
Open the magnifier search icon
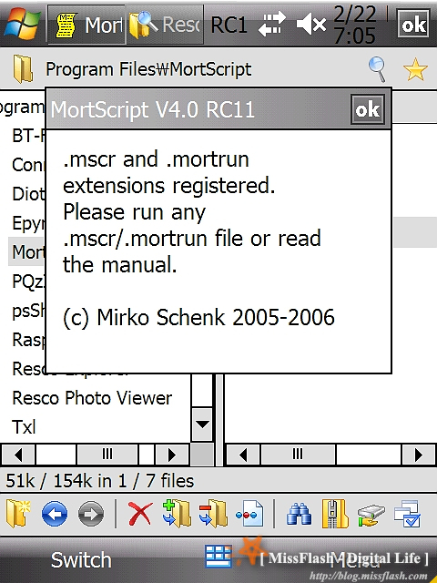(x=377, y=69)
